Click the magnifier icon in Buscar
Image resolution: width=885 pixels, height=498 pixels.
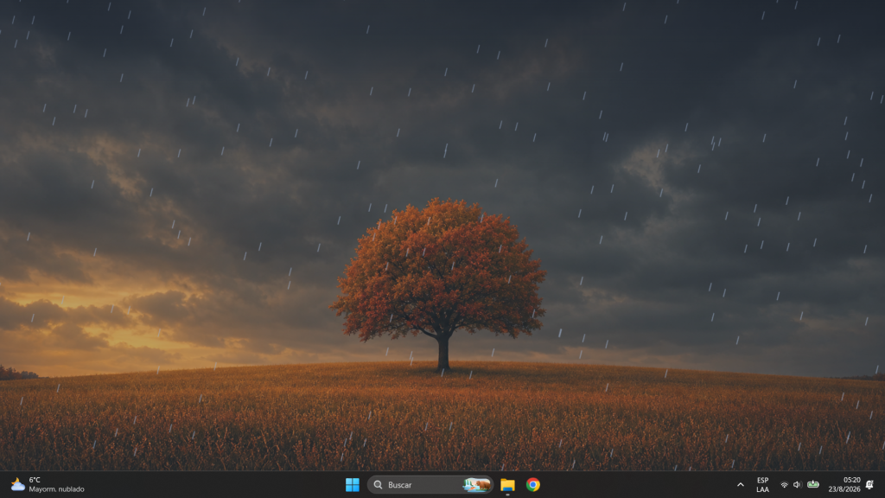(x=379, y=484)
